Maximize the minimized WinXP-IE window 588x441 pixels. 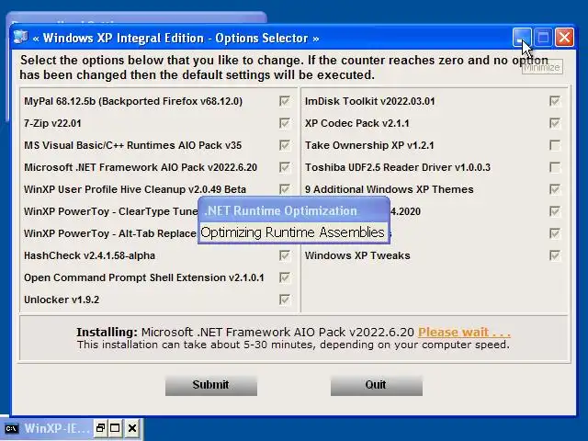[115, 428]
